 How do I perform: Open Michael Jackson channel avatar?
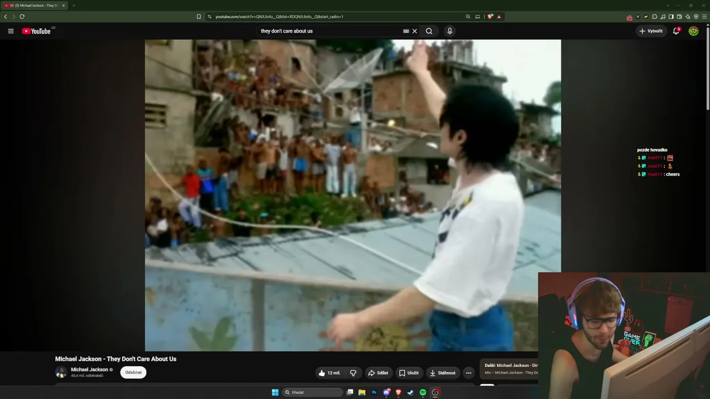point(61,372)
